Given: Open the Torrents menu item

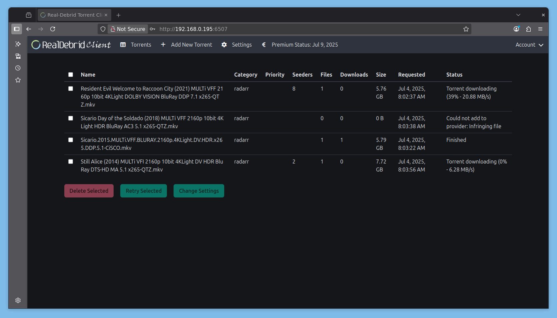Looking at the screenshot, I should [136, 45].
